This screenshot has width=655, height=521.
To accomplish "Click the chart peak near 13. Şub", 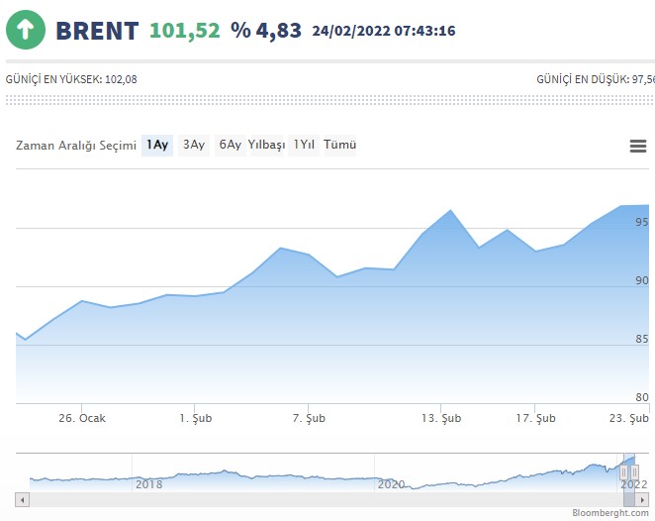I will tap(451, 211).
